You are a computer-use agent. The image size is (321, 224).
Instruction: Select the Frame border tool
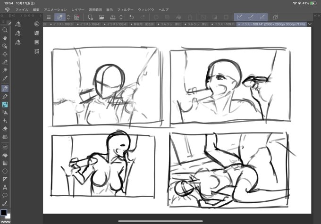click(5, 147)
